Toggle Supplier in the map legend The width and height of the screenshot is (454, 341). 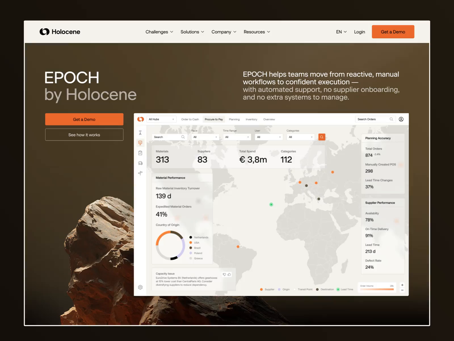(x=267, y=290)
